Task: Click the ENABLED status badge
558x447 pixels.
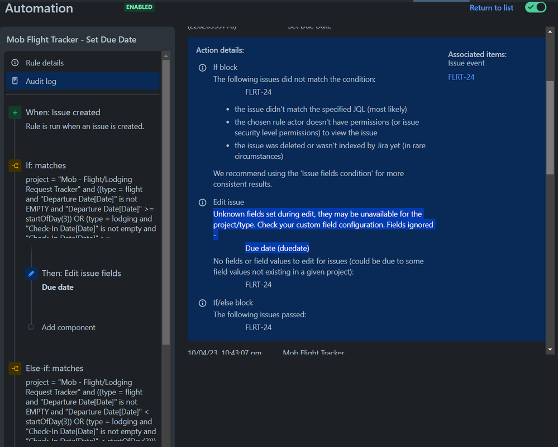Action: (x=139, y=7)
